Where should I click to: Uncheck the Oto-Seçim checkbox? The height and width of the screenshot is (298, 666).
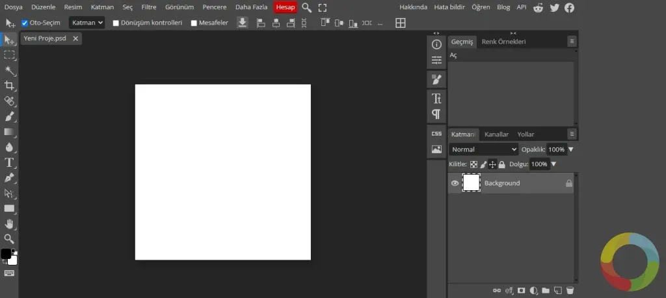click(x=25, y=23)
